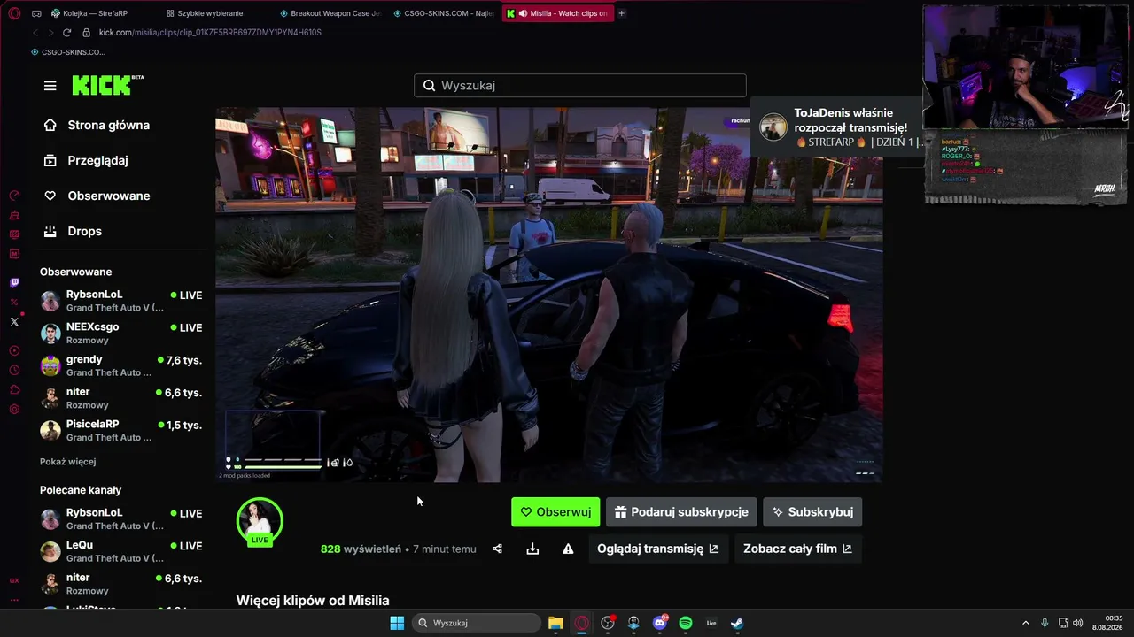Click Zobacz cały film link

(797, 549)
